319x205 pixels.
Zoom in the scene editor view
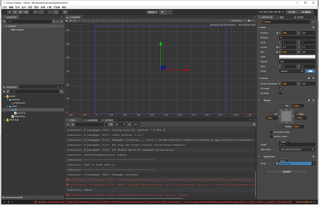[67, 21]
